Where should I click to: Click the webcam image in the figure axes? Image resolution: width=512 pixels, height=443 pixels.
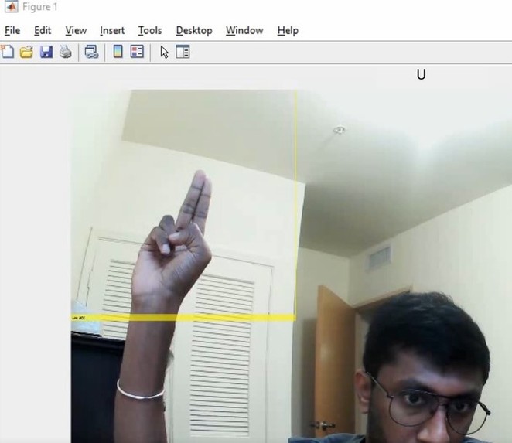pos(292,266)
